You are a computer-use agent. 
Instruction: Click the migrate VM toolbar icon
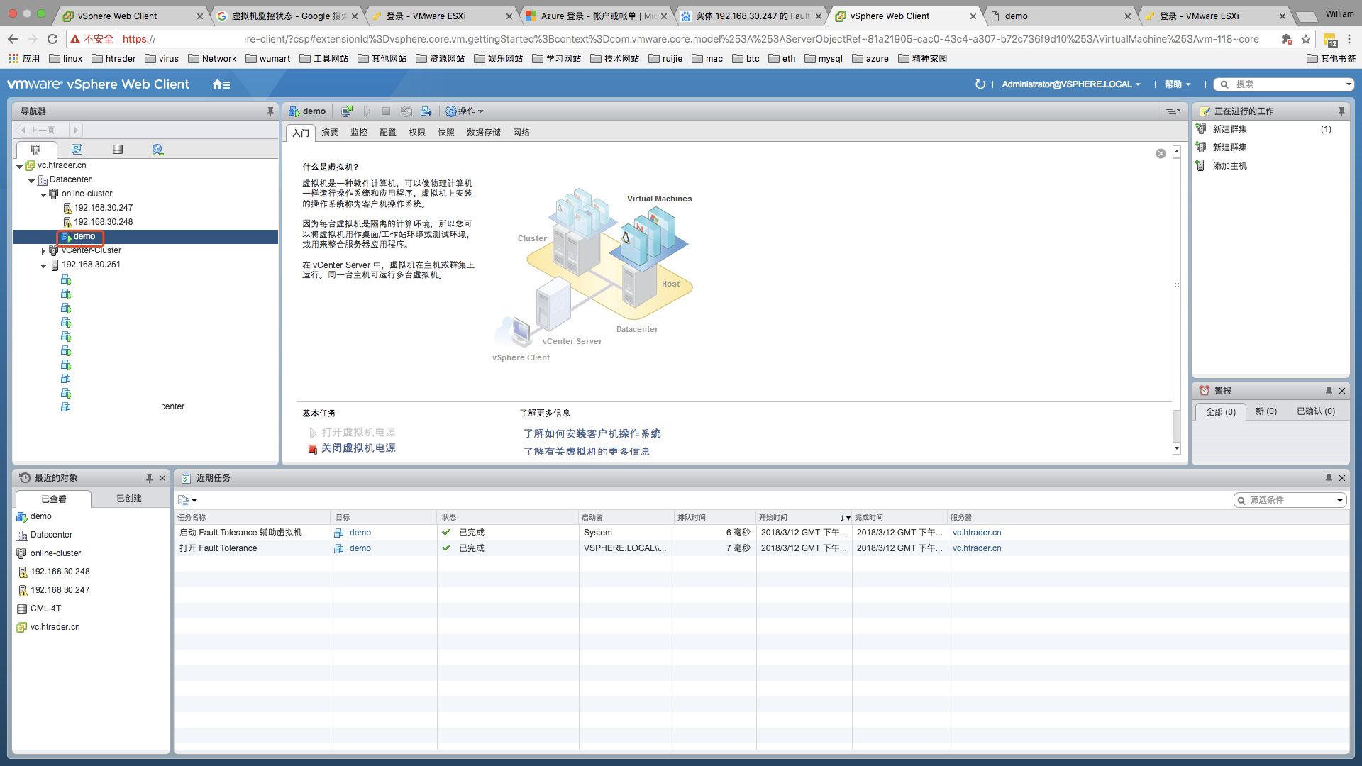pos(426,111)
